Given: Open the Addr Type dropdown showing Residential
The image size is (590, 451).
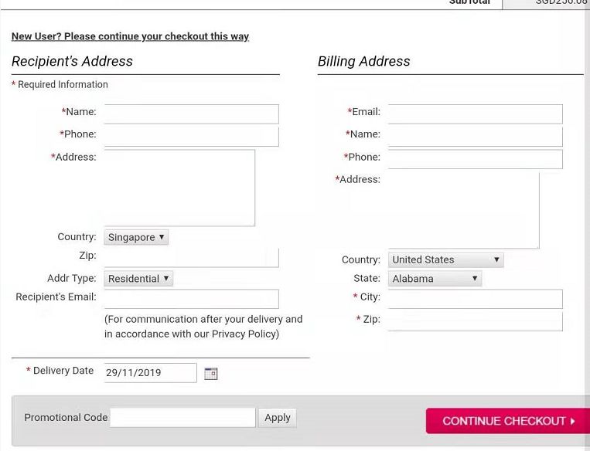Looking at the screenshot, I should tap(138, 279).
